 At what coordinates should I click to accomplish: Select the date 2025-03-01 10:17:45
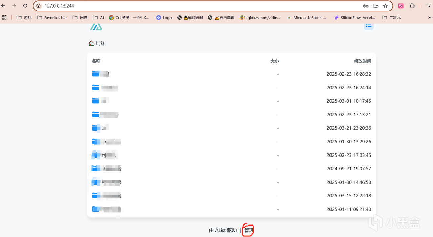click(x=349, y=101)
